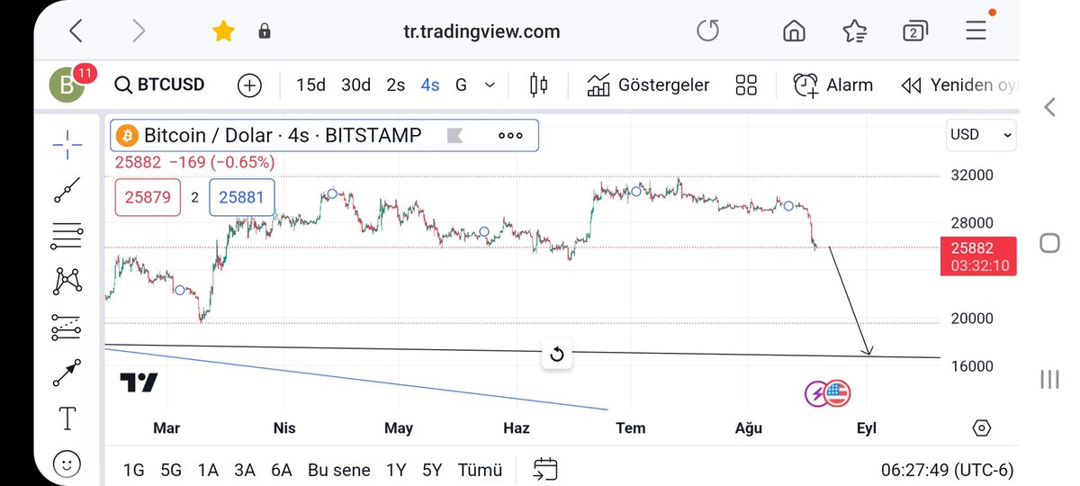Select the G daily timeframe
The height and width of the screenshot is (486, 1080).
pos(461,85)
